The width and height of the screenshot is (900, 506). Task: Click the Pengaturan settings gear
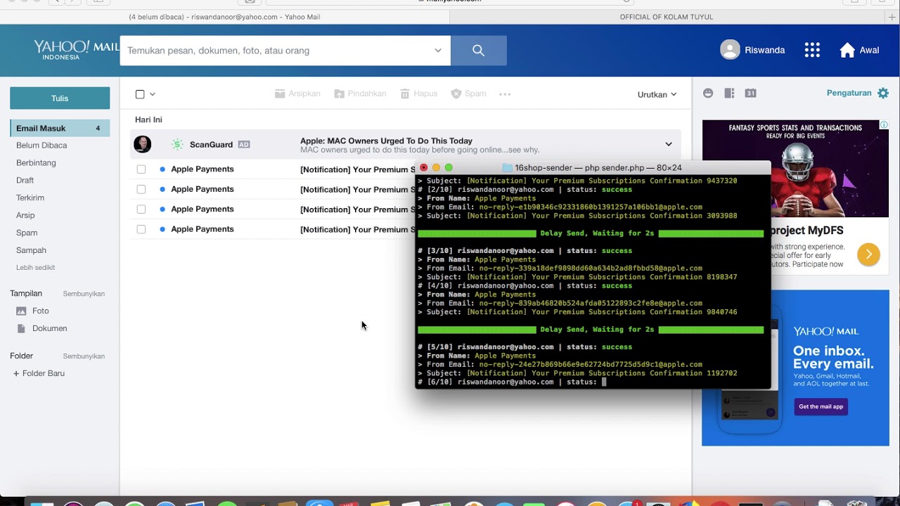[x=883, y=93]
